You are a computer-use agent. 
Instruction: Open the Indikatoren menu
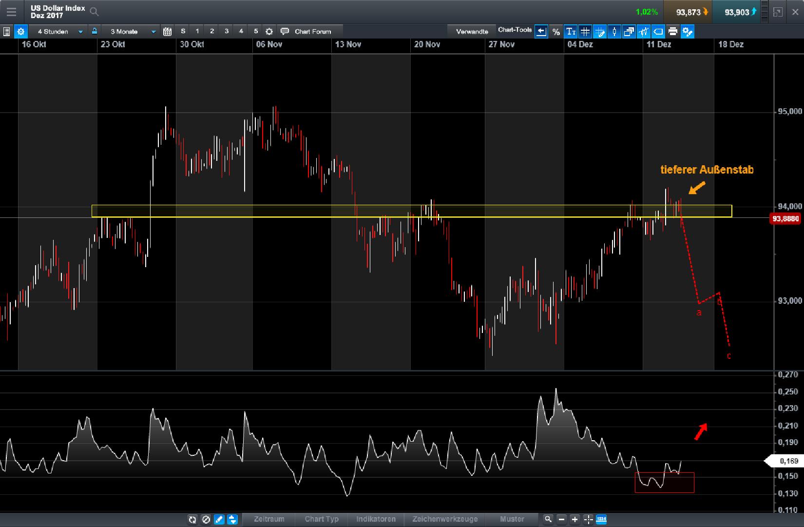click(375, 520)
